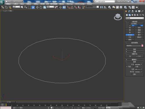Click the Helix shape button
Image resolution: width=145 pixels, height=109 pixels.
pos(139,37)
